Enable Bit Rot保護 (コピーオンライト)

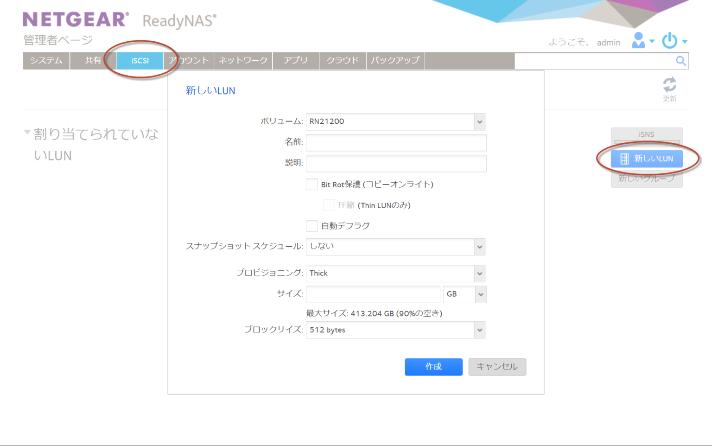311,184
